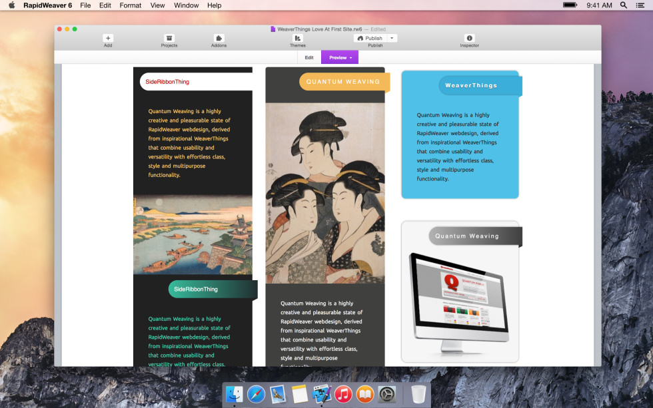This screenshot has width=653, height=408.
Task: Launch Safari from the Dock
Action: coord(256,394)
